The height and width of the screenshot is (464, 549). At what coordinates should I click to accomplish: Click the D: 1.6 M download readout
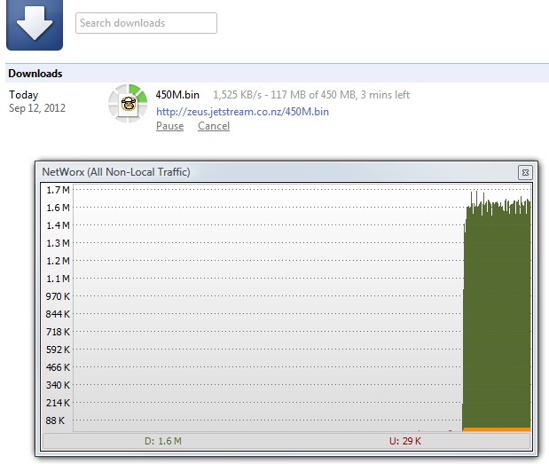coord(163,441)
